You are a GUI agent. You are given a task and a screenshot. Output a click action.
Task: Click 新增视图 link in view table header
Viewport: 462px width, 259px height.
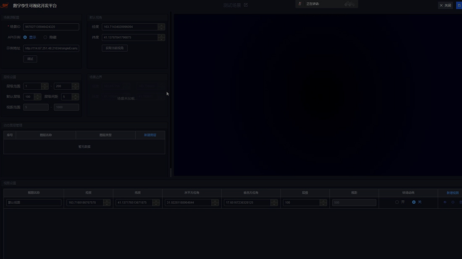tap(452, 193)
